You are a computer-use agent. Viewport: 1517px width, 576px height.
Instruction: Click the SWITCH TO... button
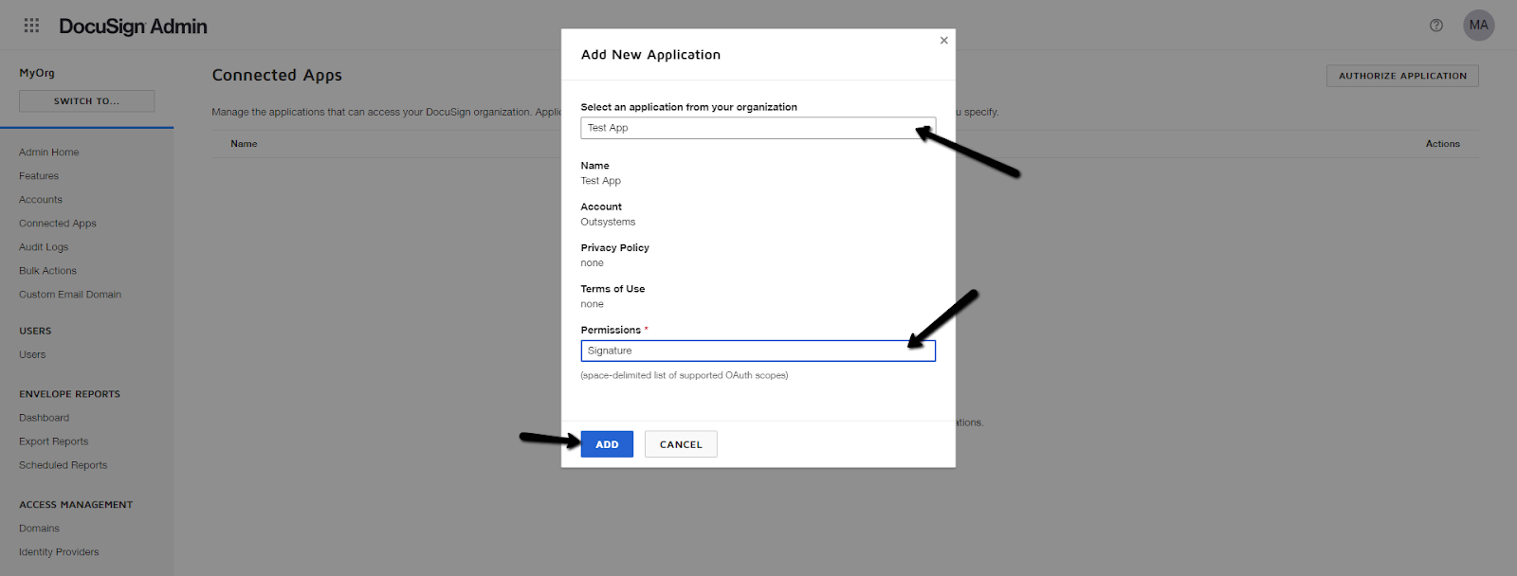point(86,101)
